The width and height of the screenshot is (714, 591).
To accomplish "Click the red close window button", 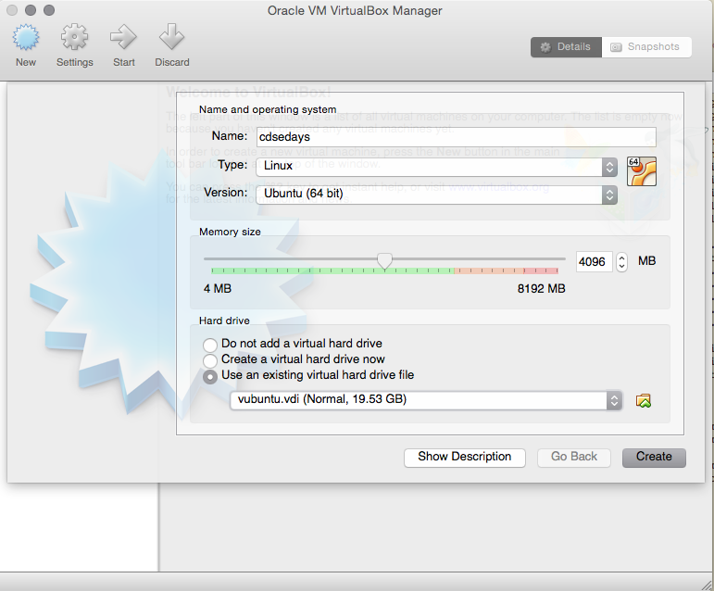I will pyautogui.click(x=13, y=10).
